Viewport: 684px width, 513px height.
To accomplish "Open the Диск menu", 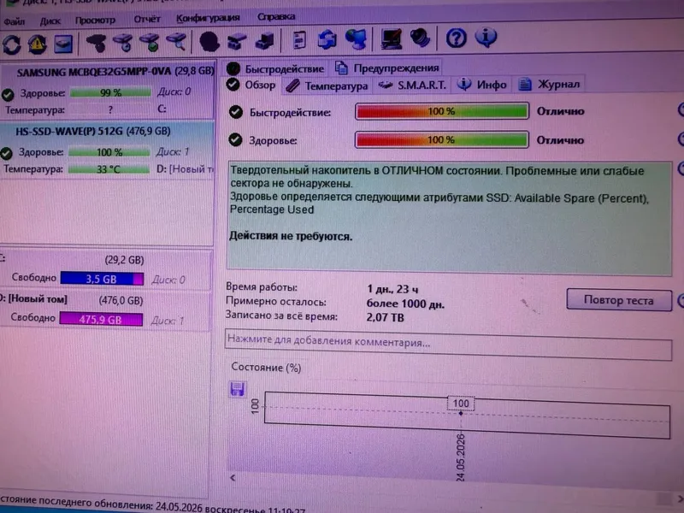I will coord(50,21).
